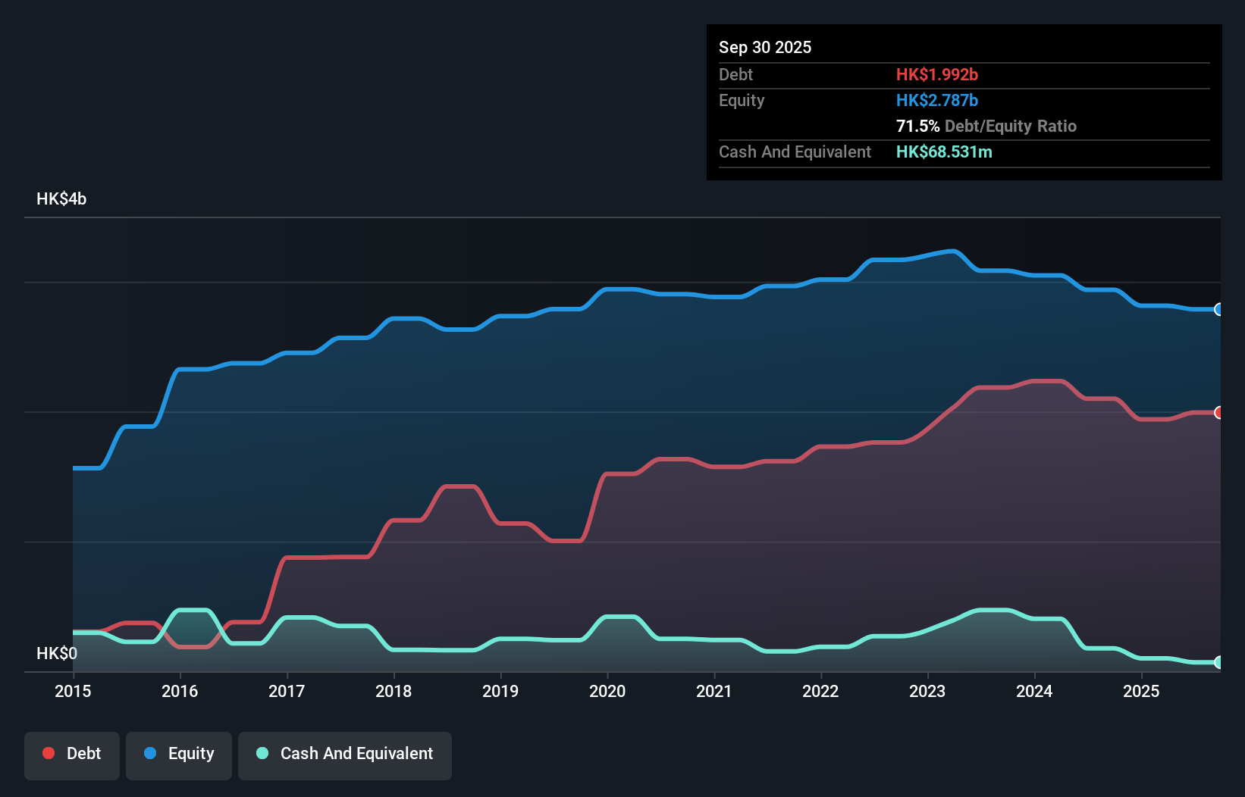Toggle the Cash And Equivalent series visibility
This screenshot has height=797, width=1245.
coord(345,754)
